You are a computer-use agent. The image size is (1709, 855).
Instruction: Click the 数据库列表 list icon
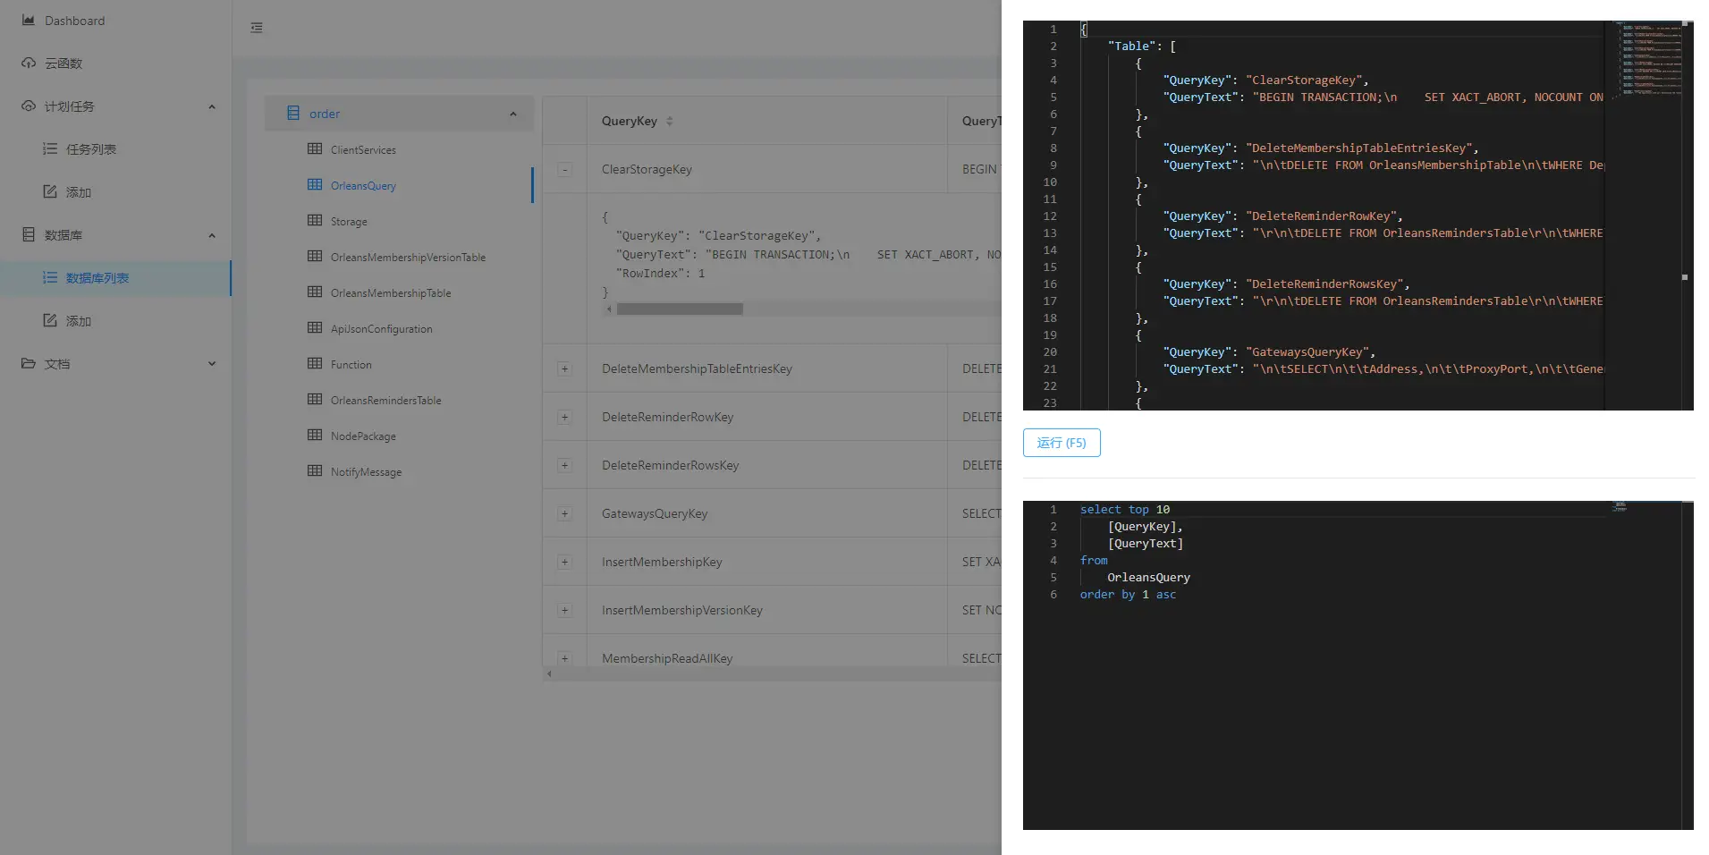50,278
